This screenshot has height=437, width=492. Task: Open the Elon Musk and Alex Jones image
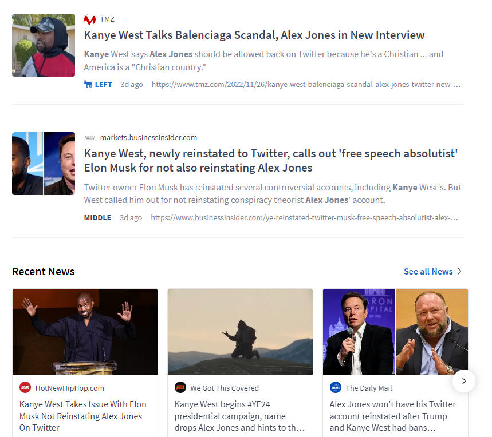395,332
